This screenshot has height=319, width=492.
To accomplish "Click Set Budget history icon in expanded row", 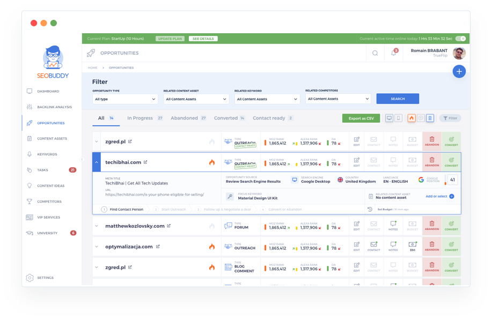I will (x=370, y=209).
